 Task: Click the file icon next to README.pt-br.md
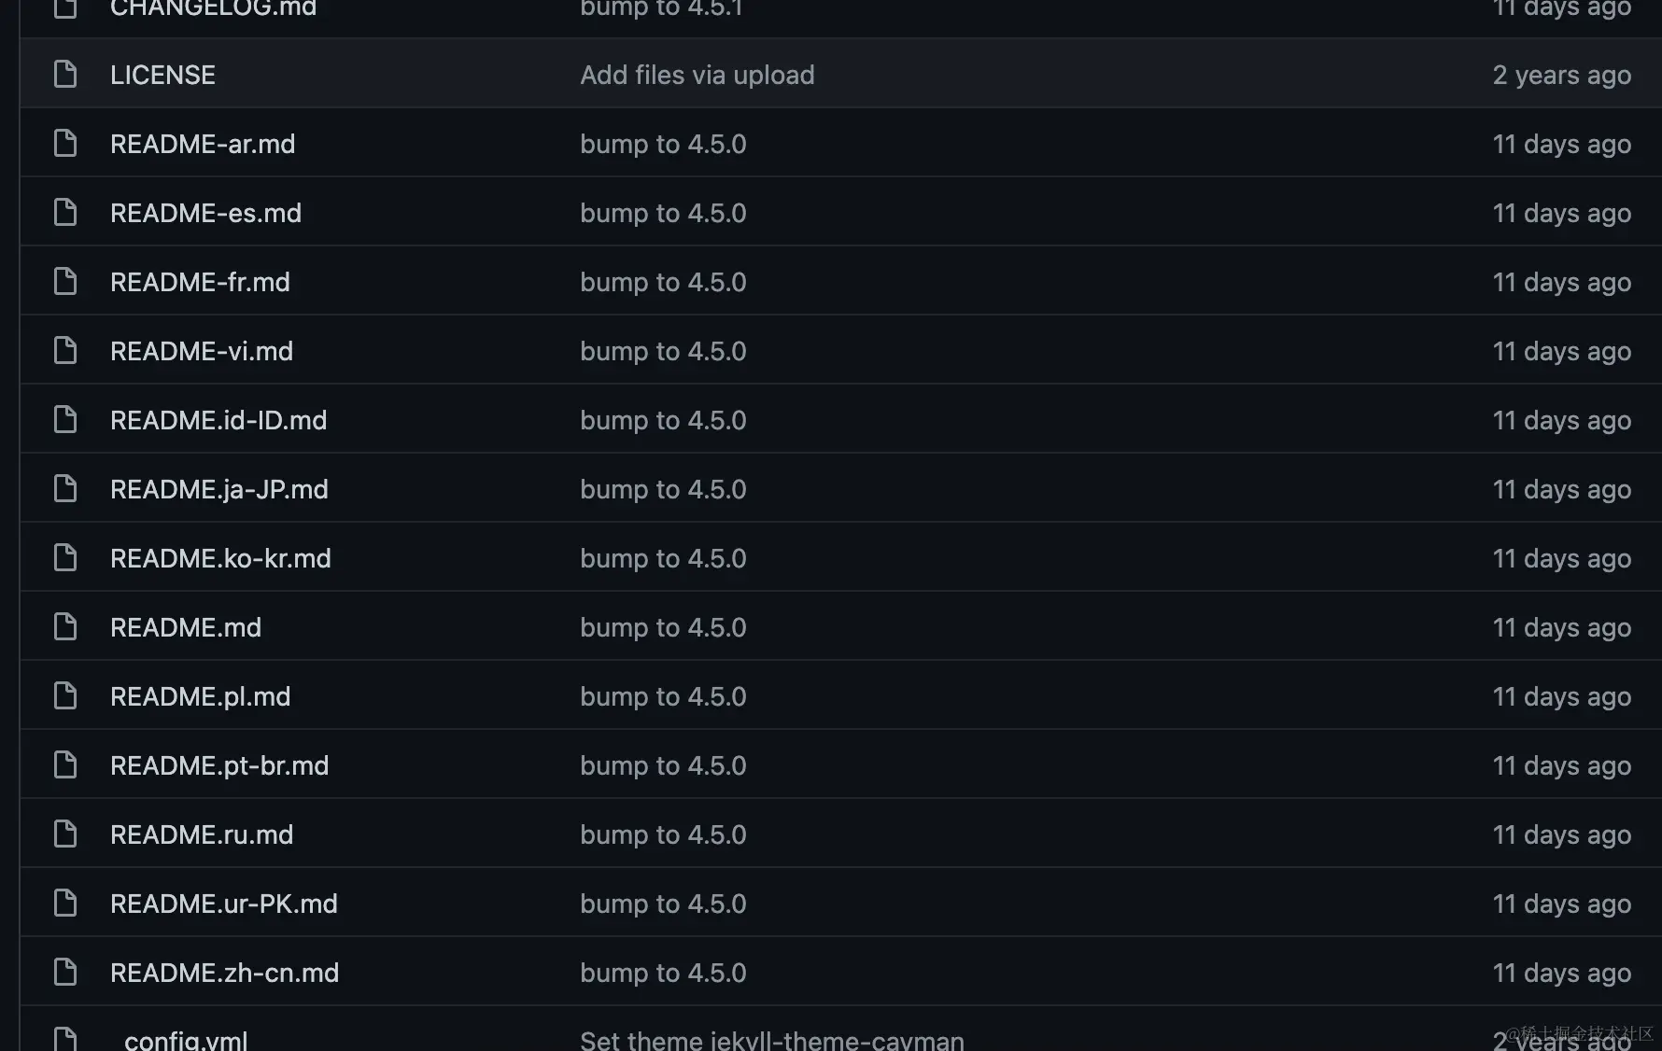click(65, 764)
